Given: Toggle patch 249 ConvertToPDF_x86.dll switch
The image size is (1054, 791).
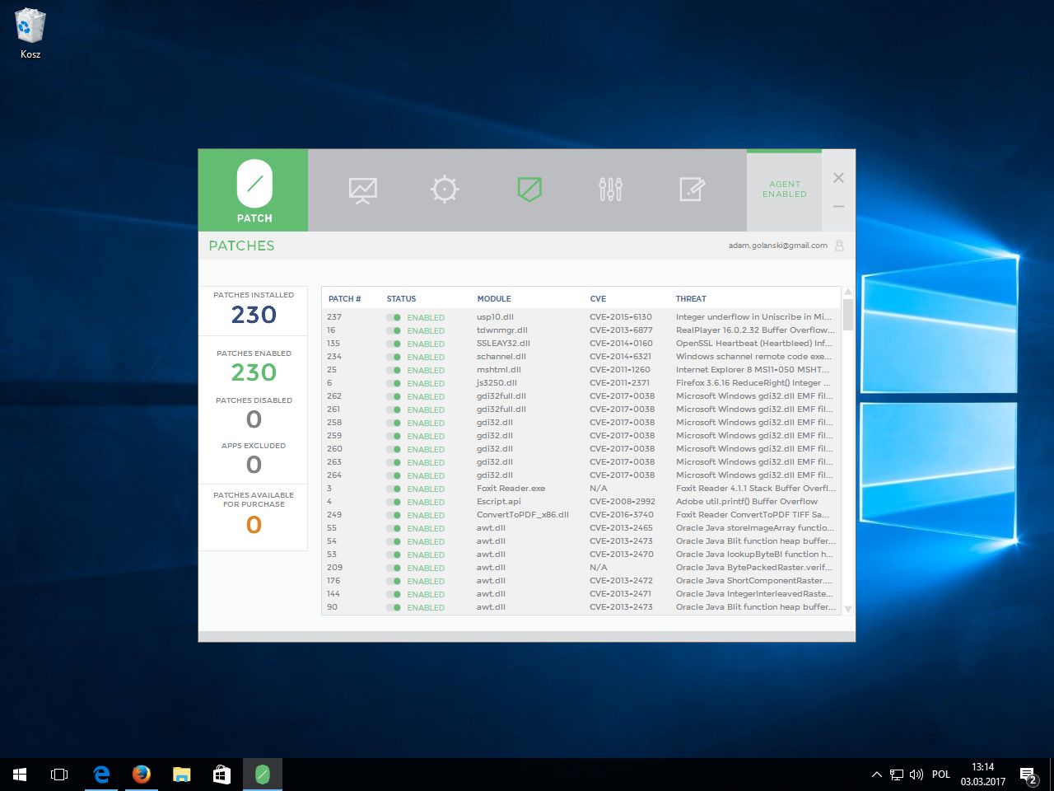Looking at the screenshot, I should 394,515.
